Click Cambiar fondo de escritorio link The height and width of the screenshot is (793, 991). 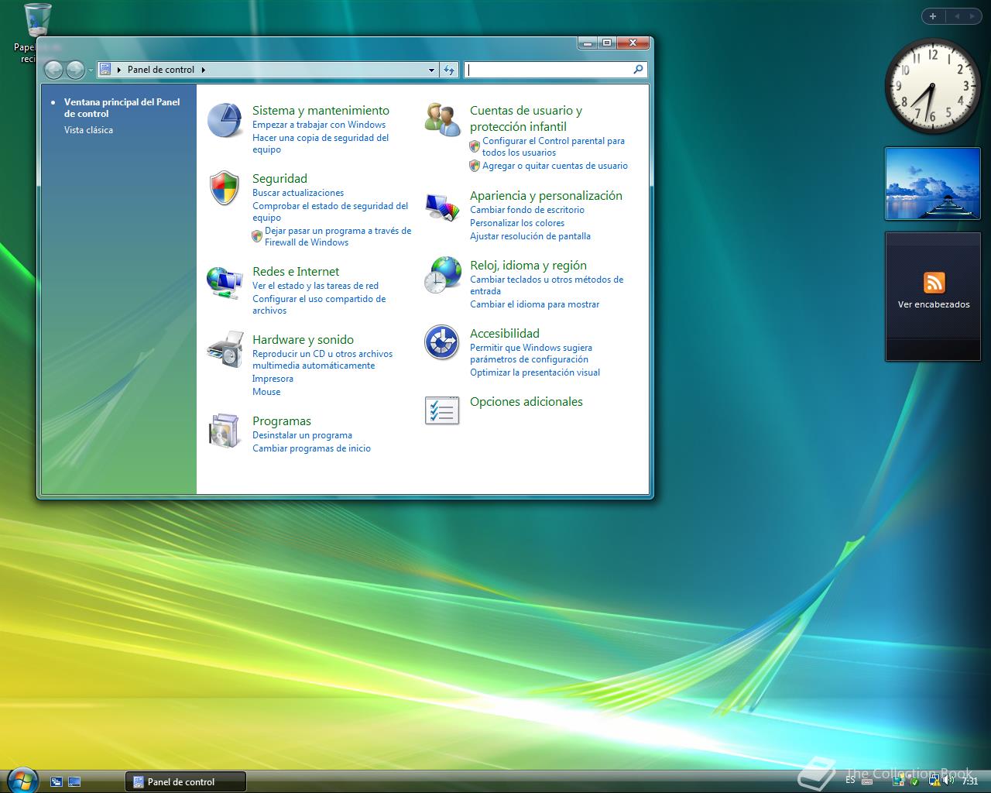527,210
